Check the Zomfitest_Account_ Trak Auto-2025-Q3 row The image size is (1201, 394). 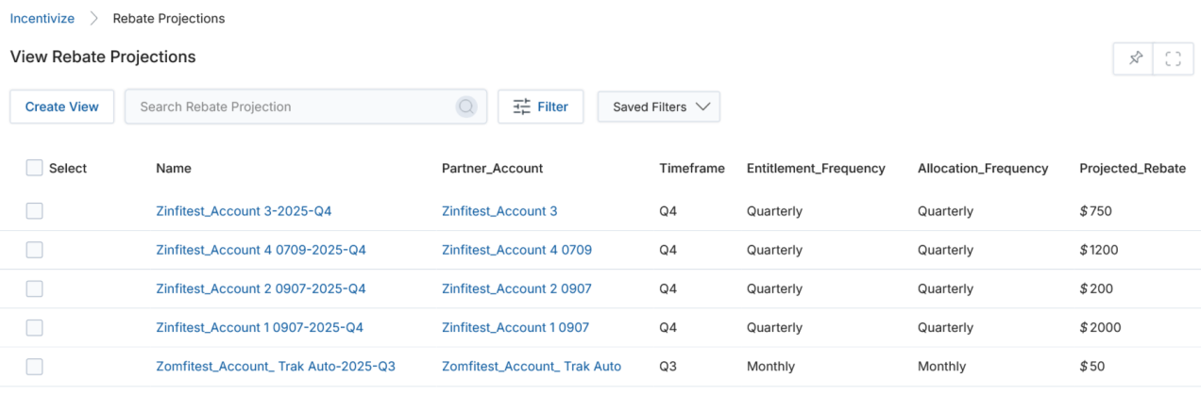(x=34, y=366)
